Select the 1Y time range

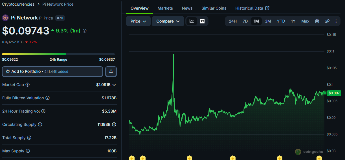[x=293, y=21]
